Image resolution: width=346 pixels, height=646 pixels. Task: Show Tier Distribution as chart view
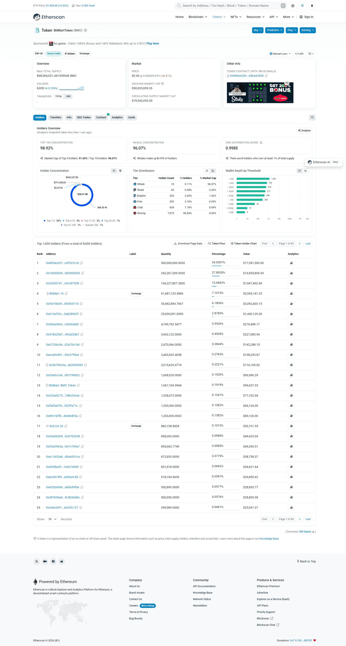[213, 171]
